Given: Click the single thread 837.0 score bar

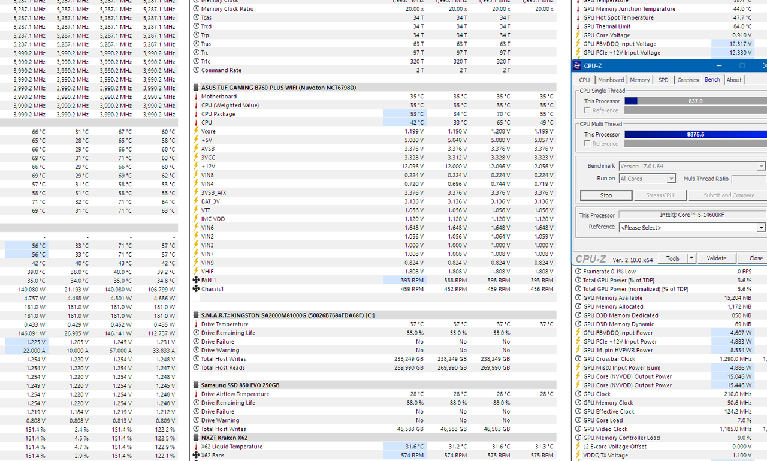Looking at the screenshot, I should pyautogui.click(x=696, y=101).
